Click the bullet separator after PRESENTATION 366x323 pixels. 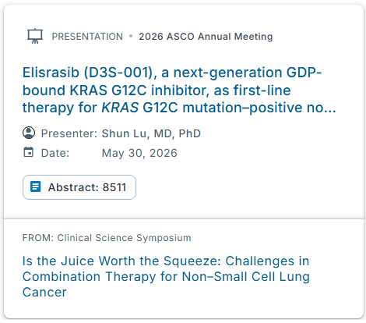click(131, 36)
